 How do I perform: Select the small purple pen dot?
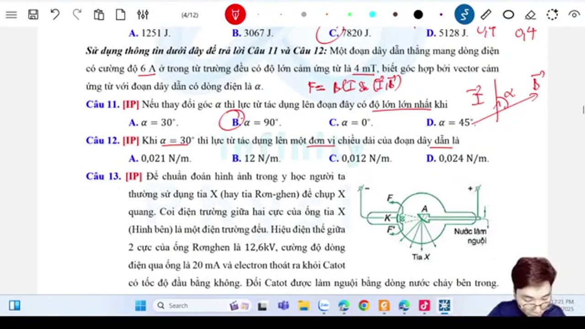441,15
